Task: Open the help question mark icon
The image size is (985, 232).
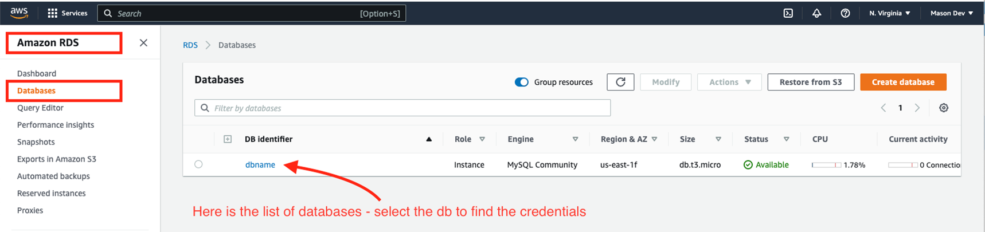Action: [x=845, y=13]
